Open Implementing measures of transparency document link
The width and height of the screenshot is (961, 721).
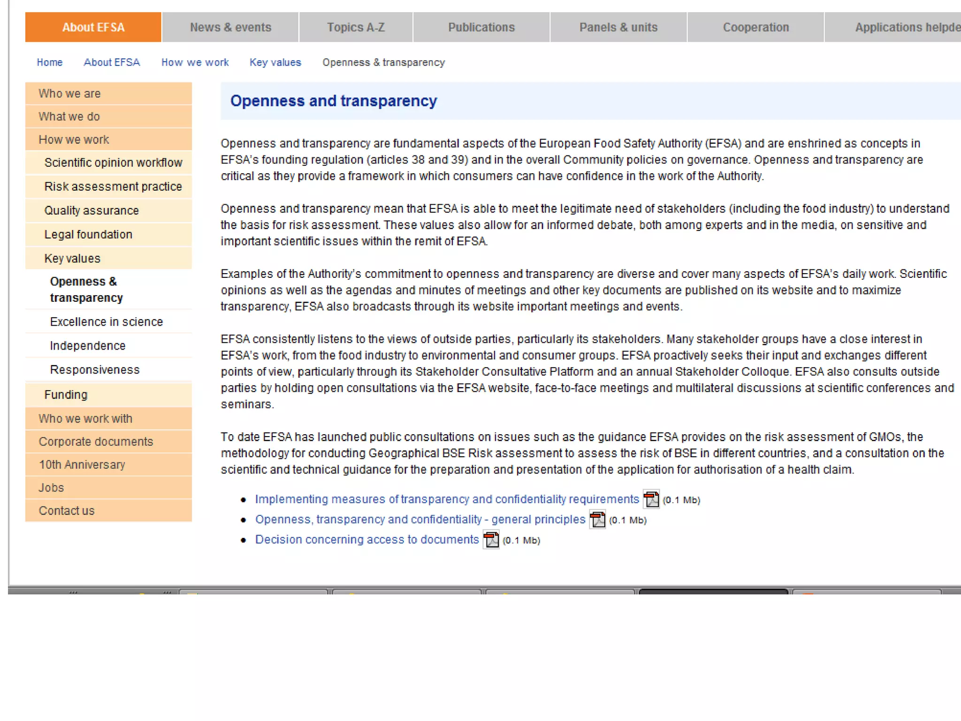point(447,499)
